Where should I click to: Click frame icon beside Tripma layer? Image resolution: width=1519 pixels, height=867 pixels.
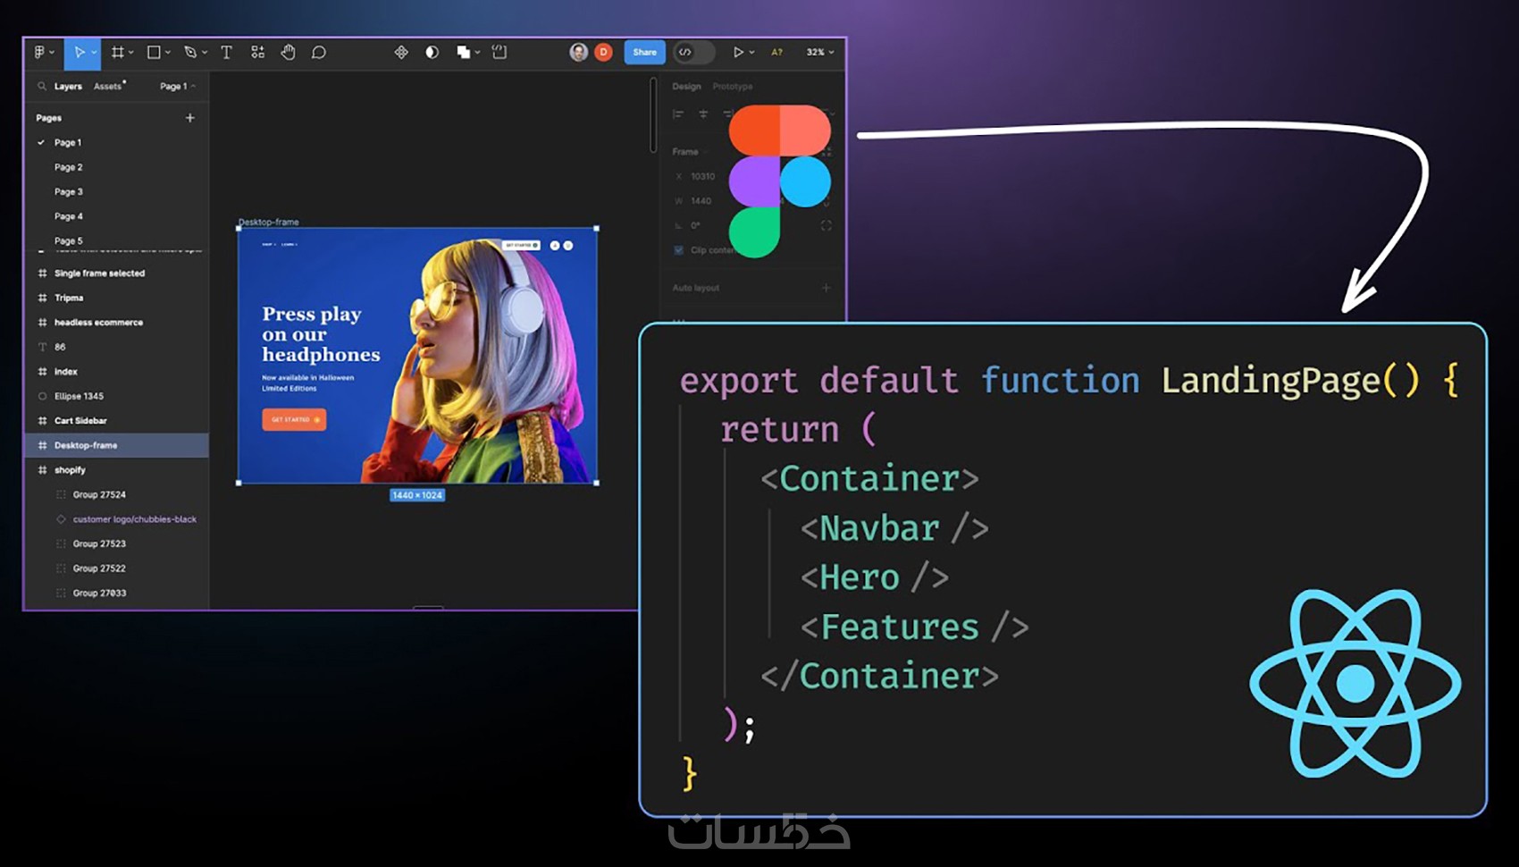(42, 299)
